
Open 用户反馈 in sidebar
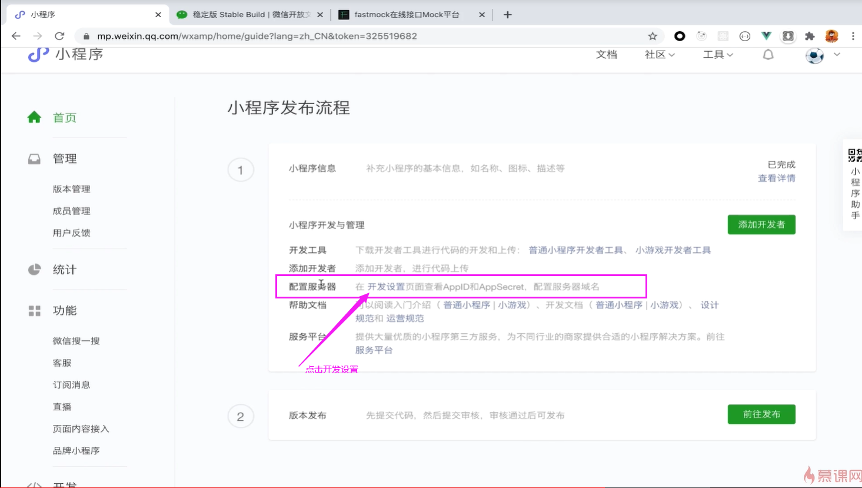(x=71, y=233)
